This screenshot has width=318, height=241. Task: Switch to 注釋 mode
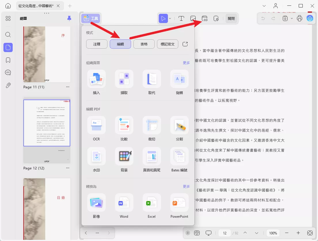tap(97, 44)
